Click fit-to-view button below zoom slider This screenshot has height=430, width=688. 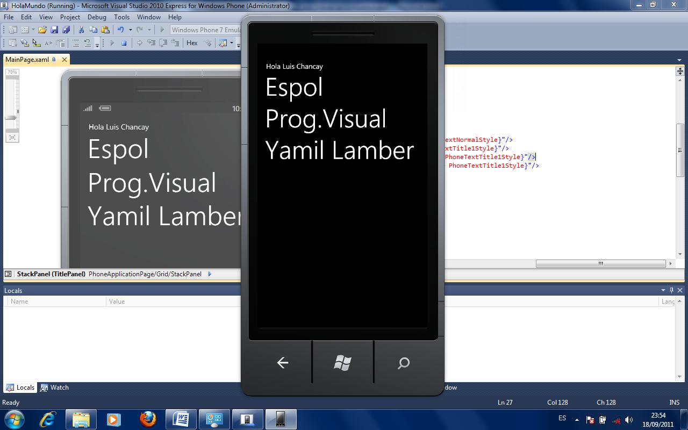pos(12,138)
